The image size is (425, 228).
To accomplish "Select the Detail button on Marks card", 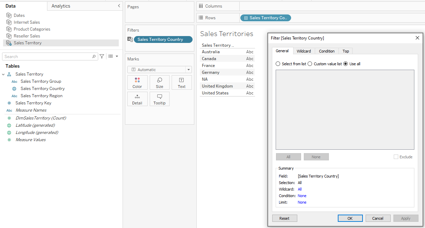I will (x=137, y=99).
